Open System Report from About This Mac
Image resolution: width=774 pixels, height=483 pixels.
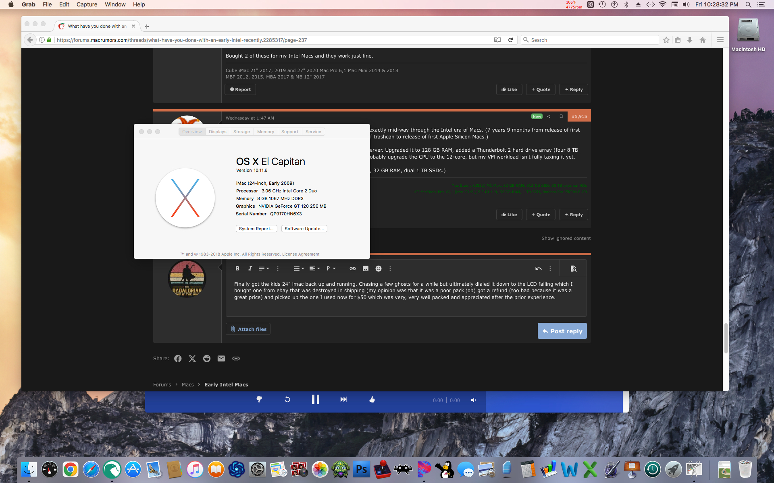tap(256, 229)
